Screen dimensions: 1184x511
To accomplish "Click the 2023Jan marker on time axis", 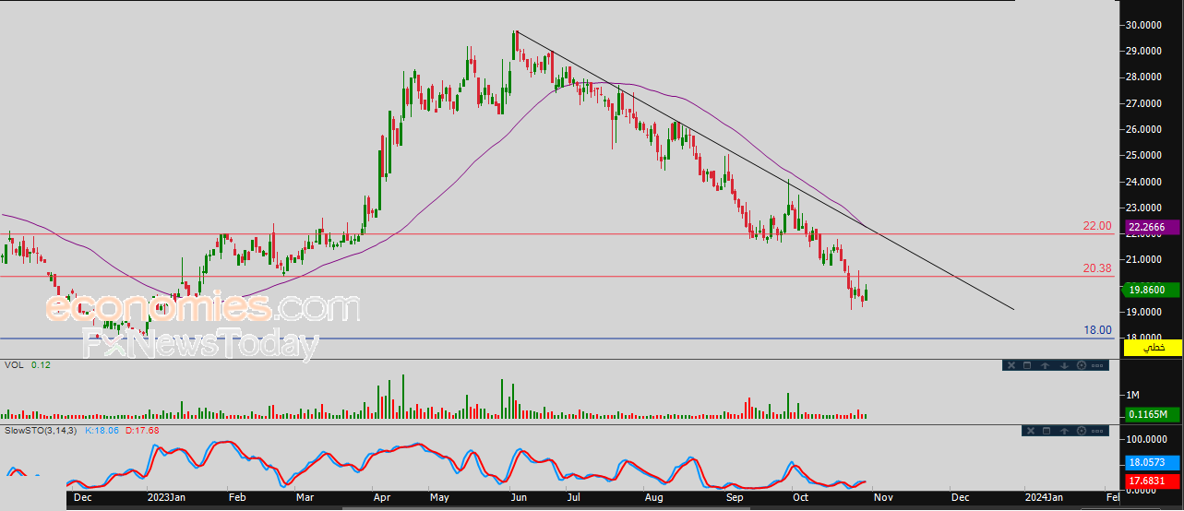I will [x=167, y=496].
